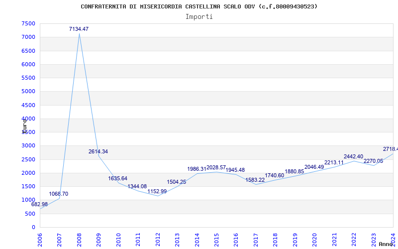Click the 1986.31 data label

tap(197, 169)
